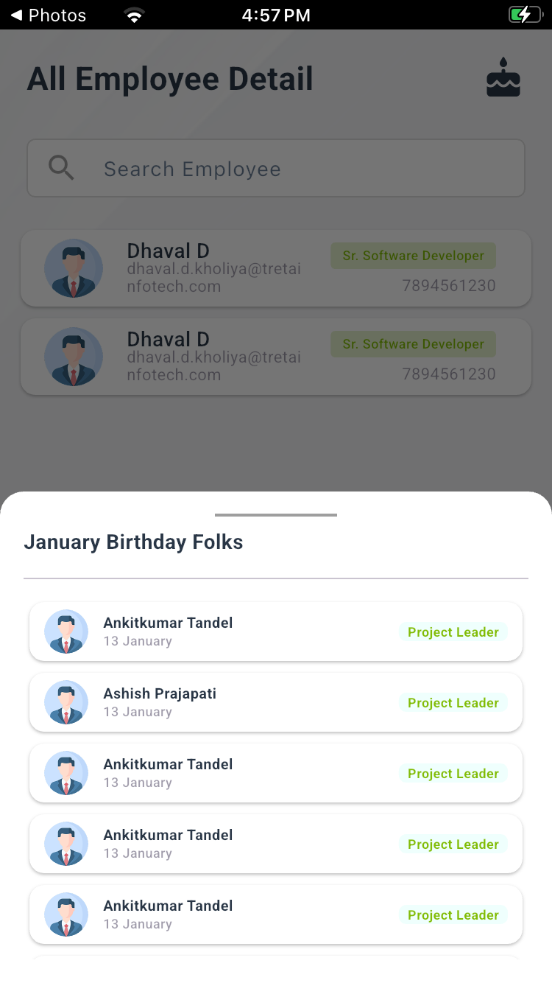Tap first card's Sr. Software Developer badge
Image resolution: width=552 pixels, height=983 pixels.
413,256
